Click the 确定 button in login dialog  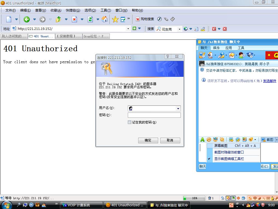148,140
